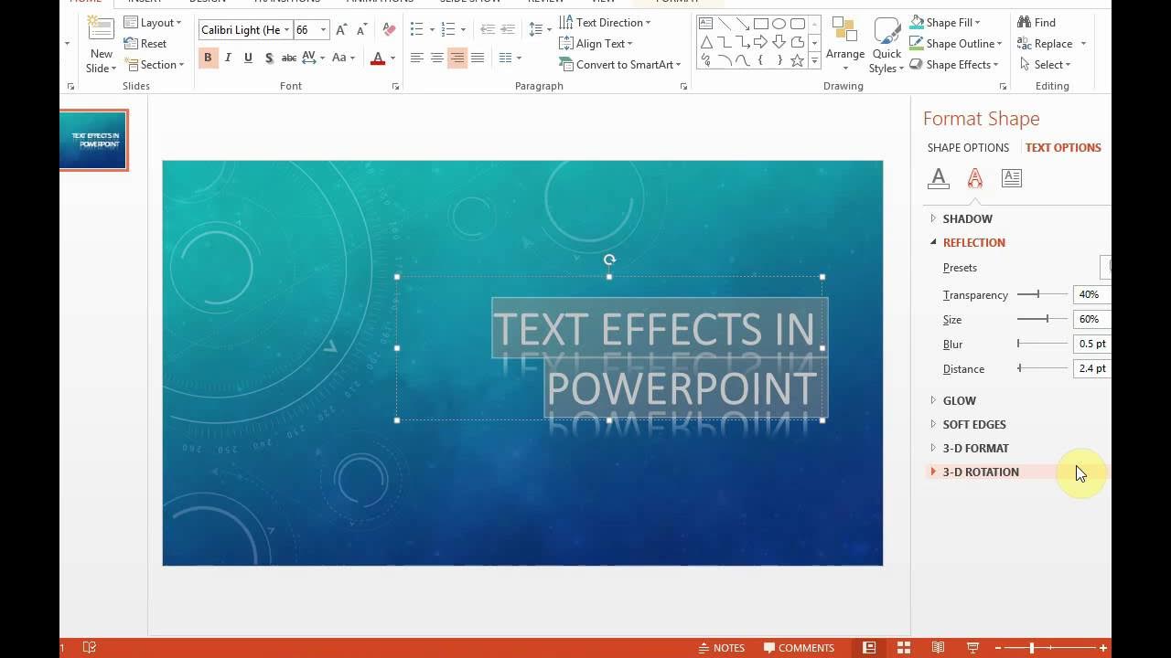Open the Layout dropdown

tap(153, 22)
